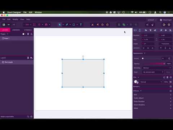Open the File menu in the app window
The width and height of the screenshot is (173, 130).
4,19
